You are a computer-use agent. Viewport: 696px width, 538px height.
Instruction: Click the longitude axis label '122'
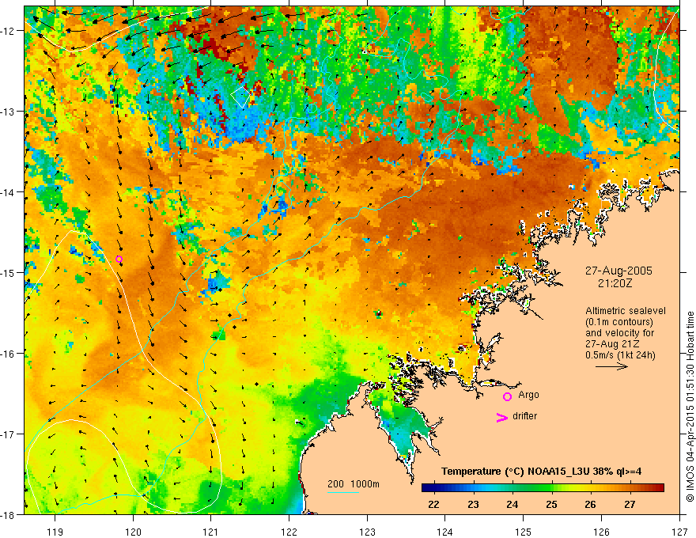(x=289, y=532)
